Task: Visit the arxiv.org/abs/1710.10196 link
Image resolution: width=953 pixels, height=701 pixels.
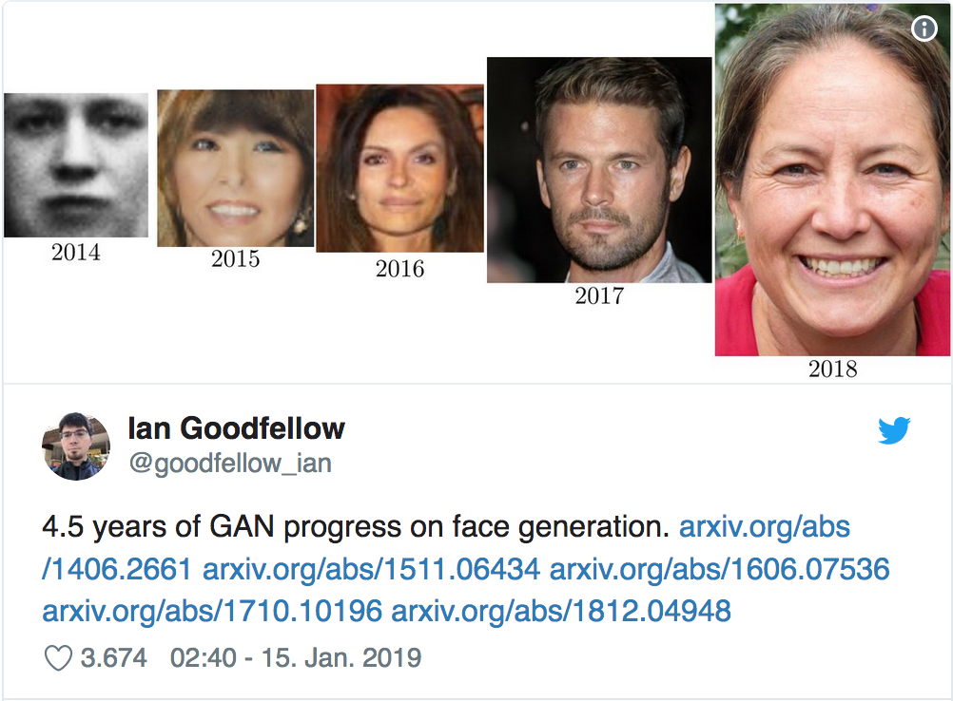Action: click(x=211, y=611)
